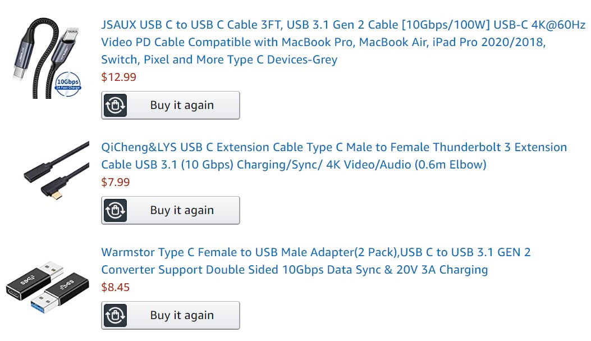Image resolution: width=591 pixels, height=341 pixels.
Task: Click the $7.99 price of extension cable
Action: pyautogui.click(x=115, y=182)
